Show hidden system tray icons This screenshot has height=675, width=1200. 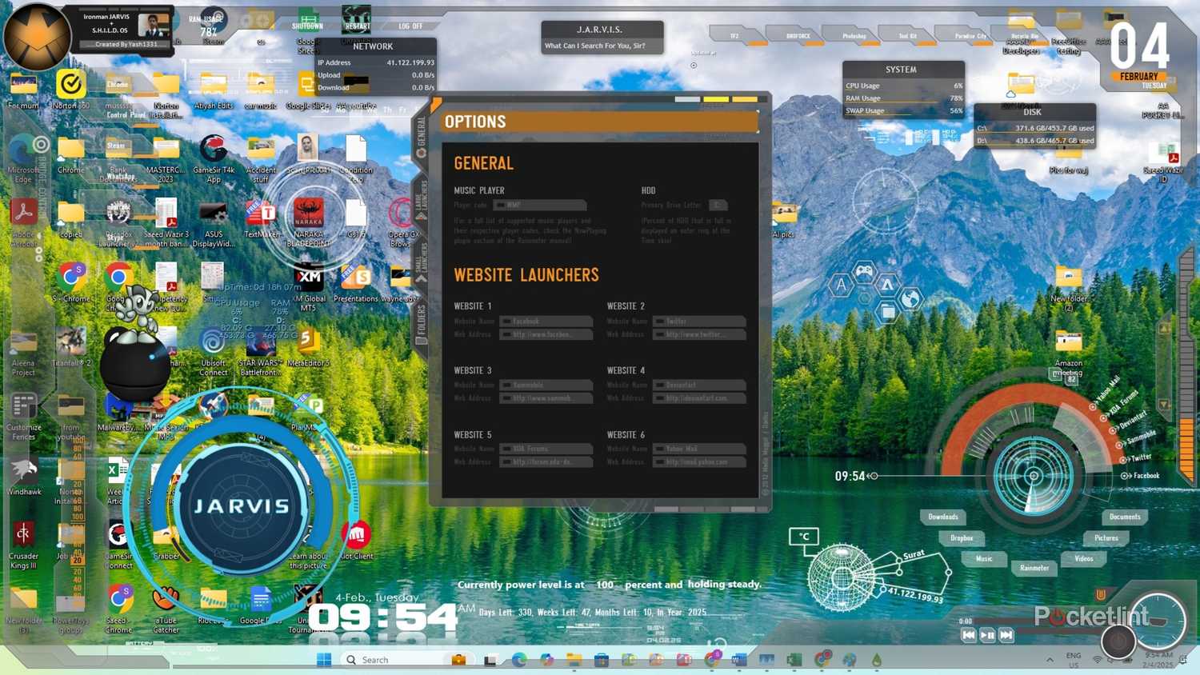(x=1050, y=660)
